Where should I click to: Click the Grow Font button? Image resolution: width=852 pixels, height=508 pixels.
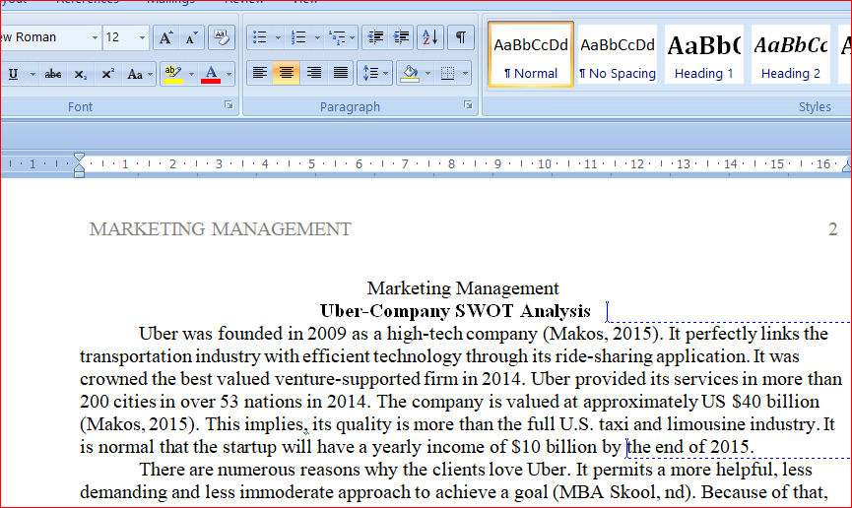coord(165,37)
